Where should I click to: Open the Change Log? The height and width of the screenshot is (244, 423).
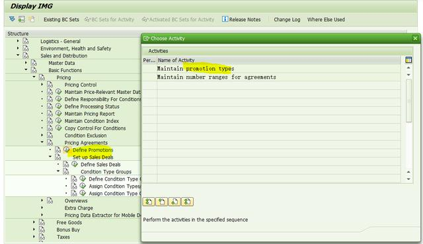287,19
